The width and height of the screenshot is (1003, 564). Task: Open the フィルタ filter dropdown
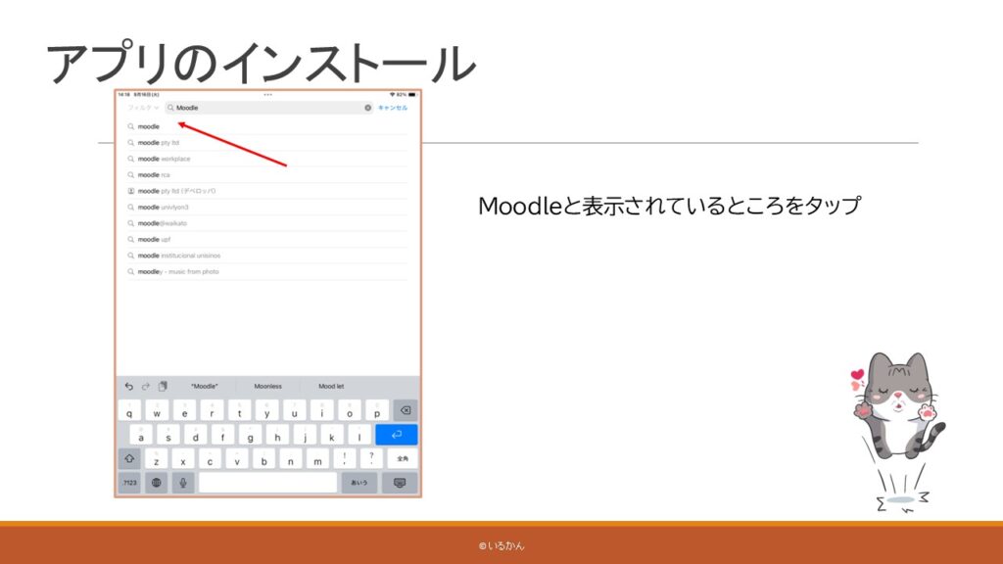142,108
